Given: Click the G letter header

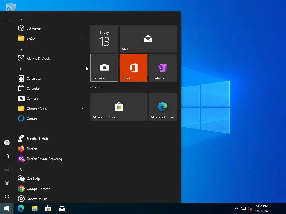Looking at the screenshot, I should pyautogui.click(x=21, y=169).
